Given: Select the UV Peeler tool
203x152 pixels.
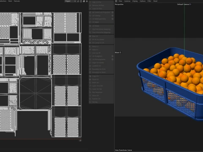Looking at the screenshot, I should [x=96, y=26].
